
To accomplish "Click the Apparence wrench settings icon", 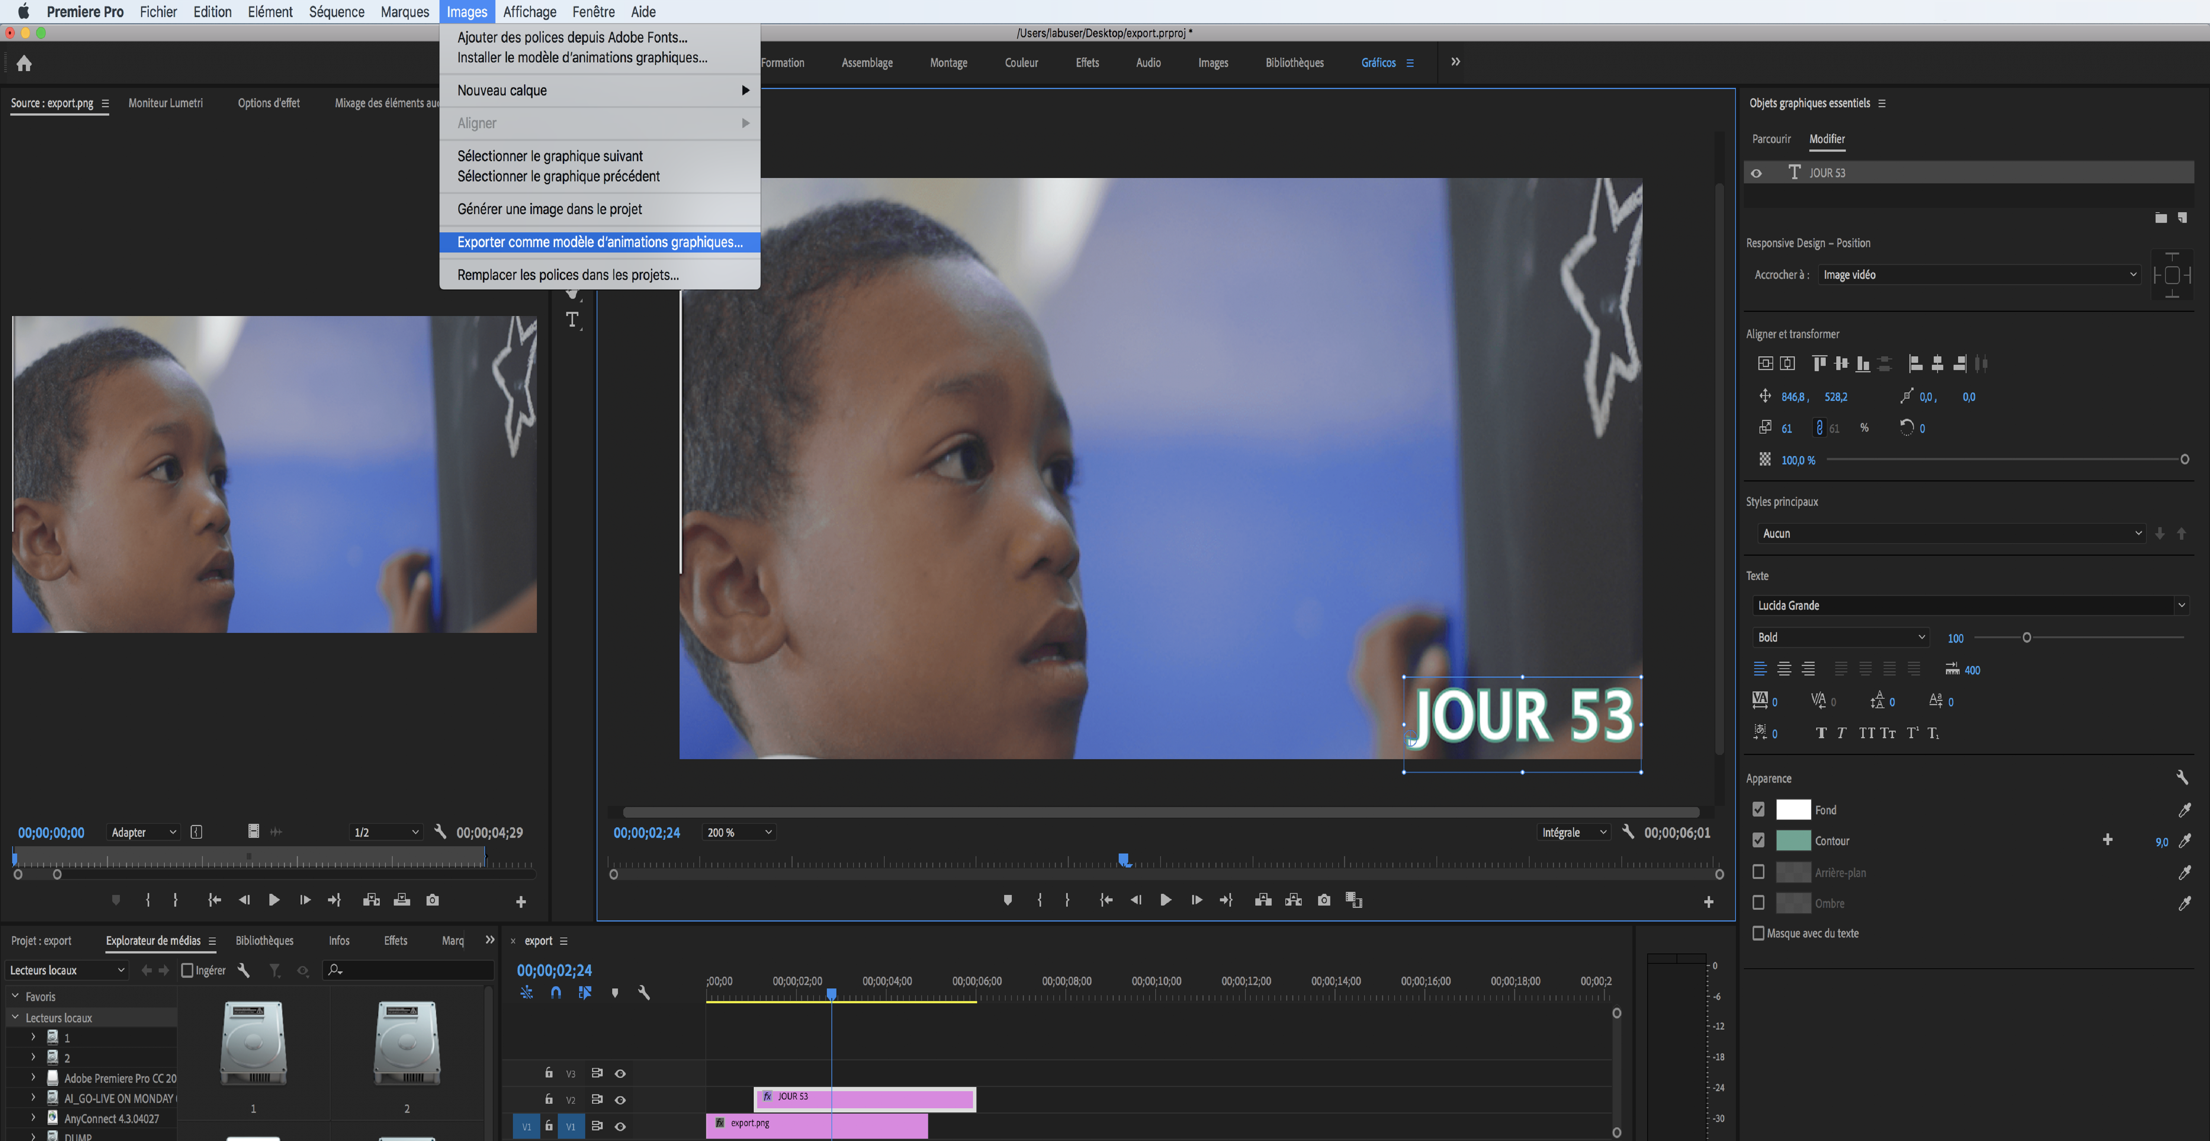I will pos(2182,777).
